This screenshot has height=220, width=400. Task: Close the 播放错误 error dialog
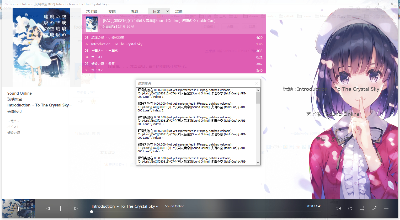click(x=257, y=83)
